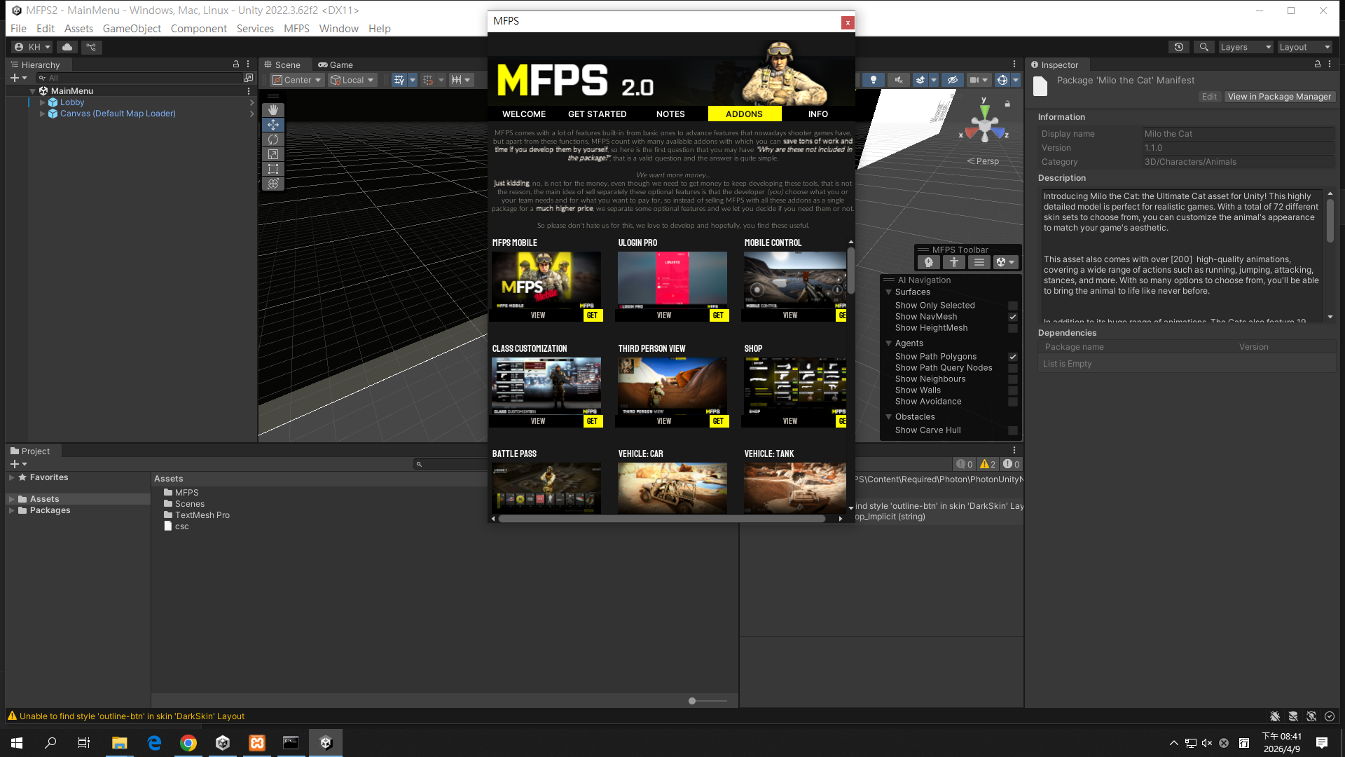The image size is (1345, 757).
Task: Click GET button under MFPS Mobile
Action: tap(592, 315)
